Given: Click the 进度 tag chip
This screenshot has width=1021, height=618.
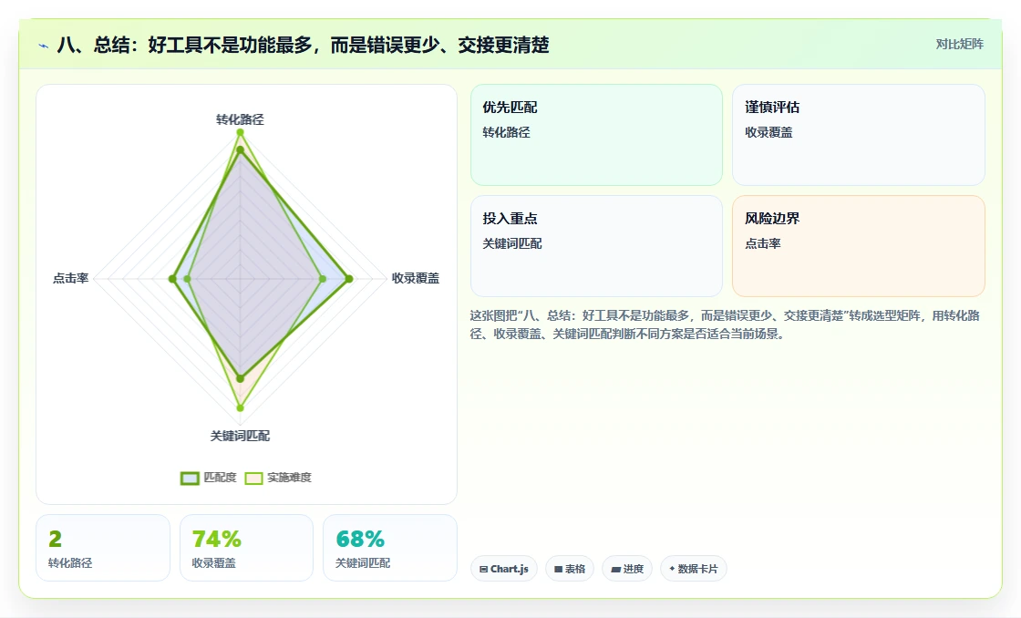Looking at the screenshot, I should pos(627,569).
